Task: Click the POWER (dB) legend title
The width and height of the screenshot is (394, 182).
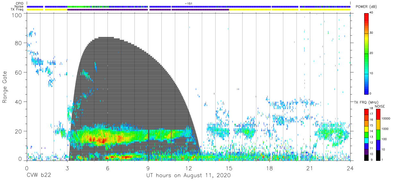Action: [365, 7]
